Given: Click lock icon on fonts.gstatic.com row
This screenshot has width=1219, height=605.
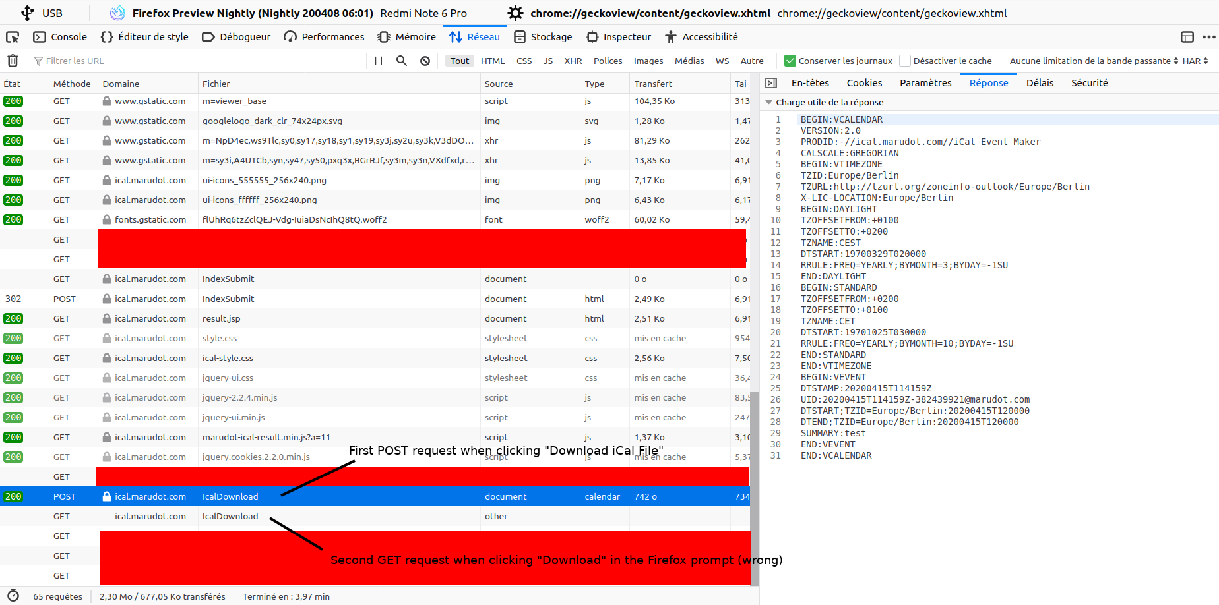Looking at the screenshot, I should pyautogui.click(x=106, y=219).
